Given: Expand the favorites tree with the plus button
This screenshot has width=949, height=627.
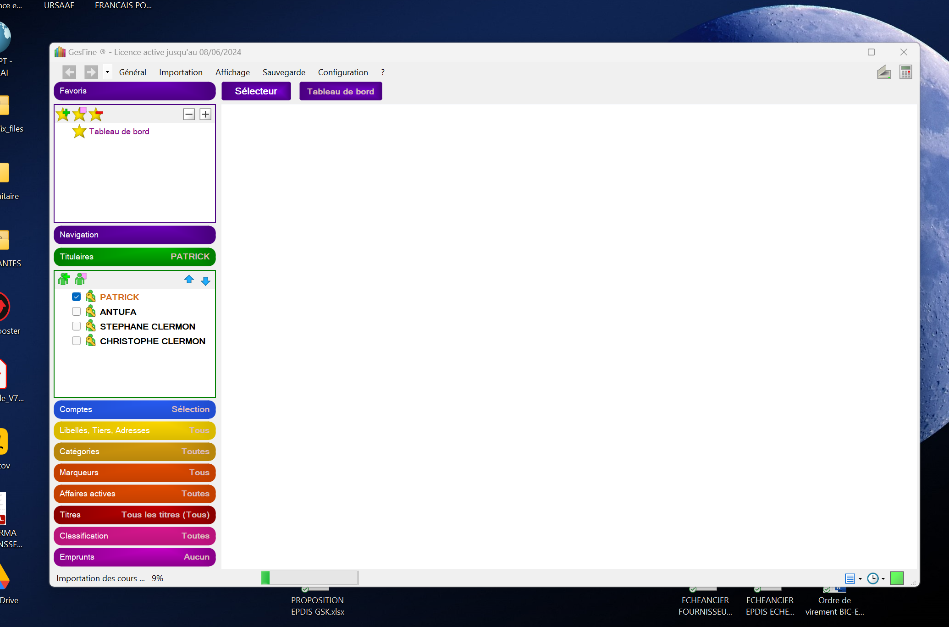Looking at the screenshot, I should pyautogui.click(x=205, y=114).
